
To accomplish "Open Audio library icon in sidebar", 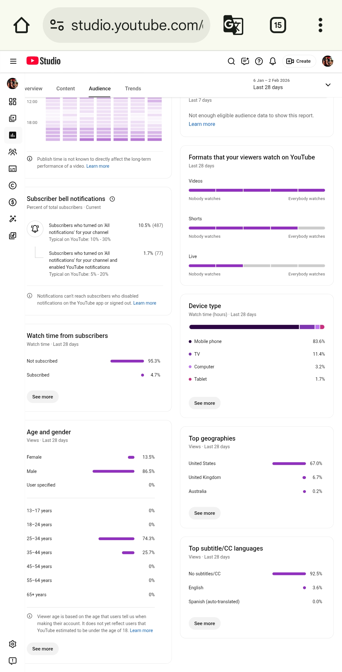I will pyautogui.click(x=13, y=236).
